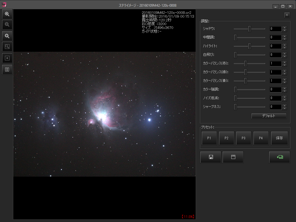
Task: Click the 中間調 slider handle
Action: point(236,38)
